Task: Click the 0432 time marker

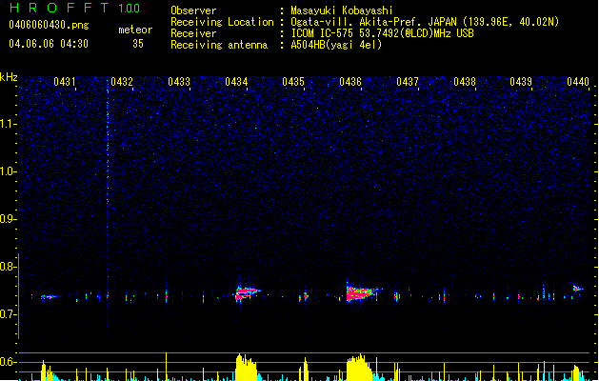Action: [122, 82]
